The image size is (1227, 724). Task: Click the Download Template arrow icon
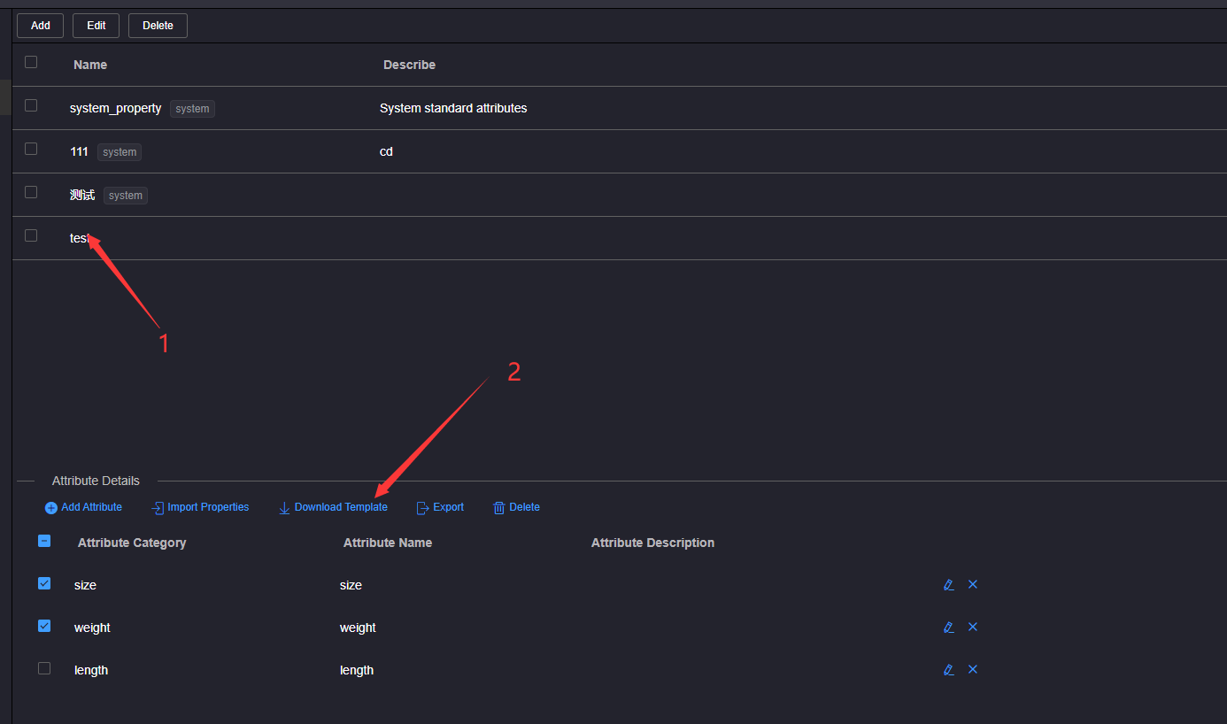point(284,508)
